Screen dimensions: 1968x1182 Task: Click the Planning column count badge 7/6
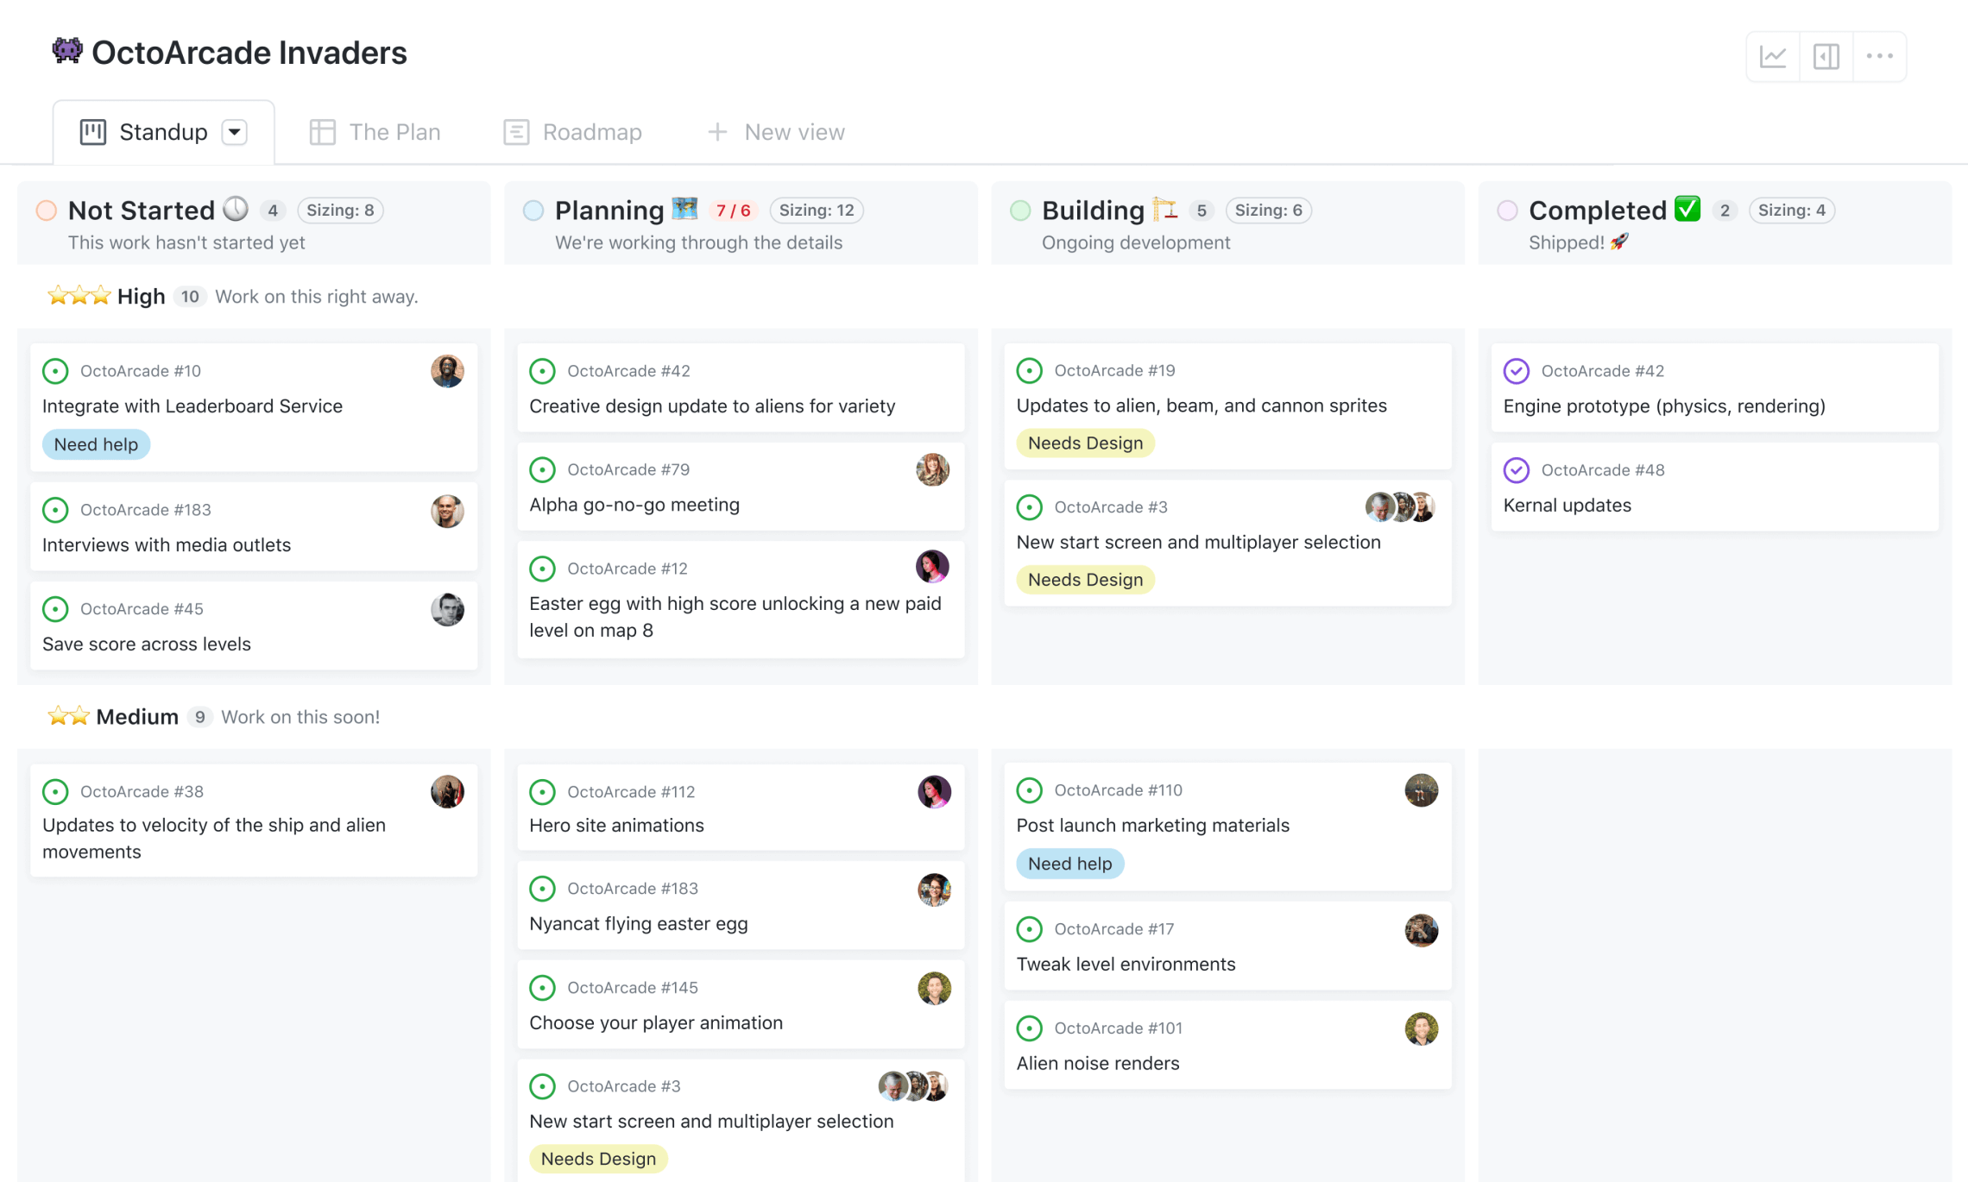coord(733,210)
